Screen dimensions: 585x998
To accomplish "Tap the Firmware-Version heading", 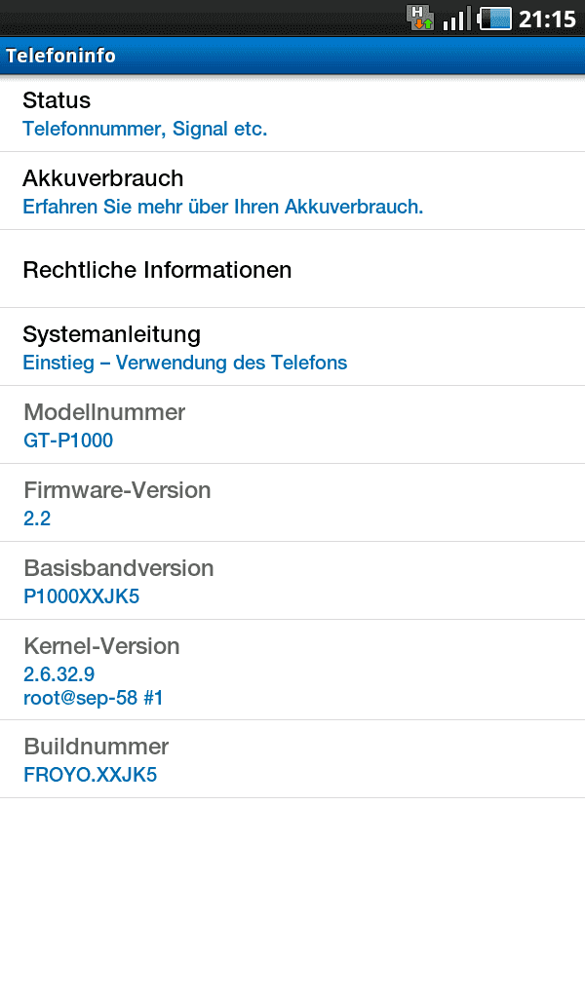I will (x=117, y=490).
